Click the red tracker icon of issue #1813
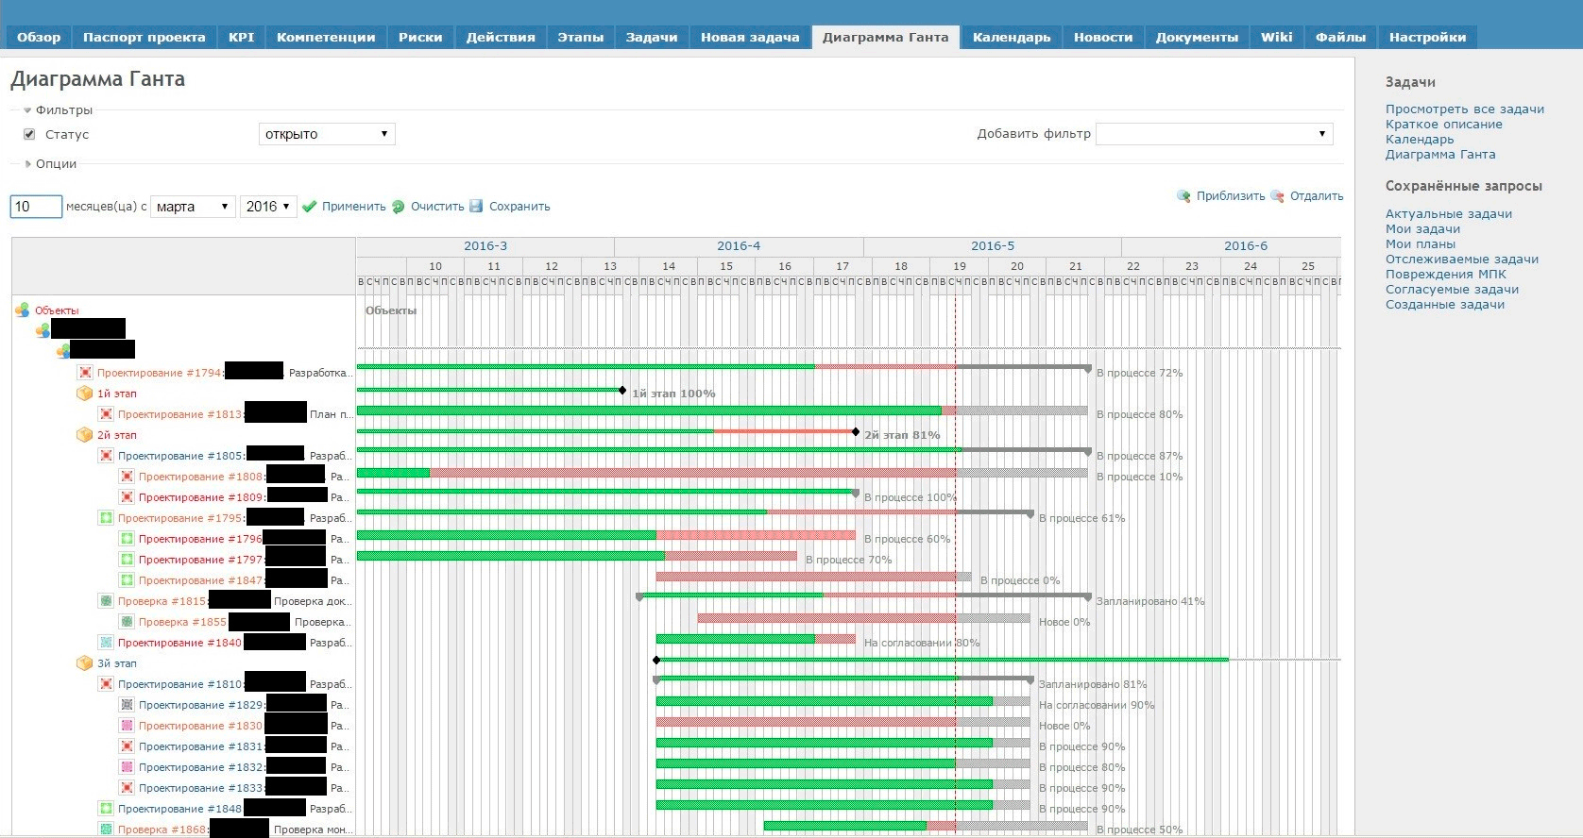This screenshot has height=838, width=1583. point(106,414)
